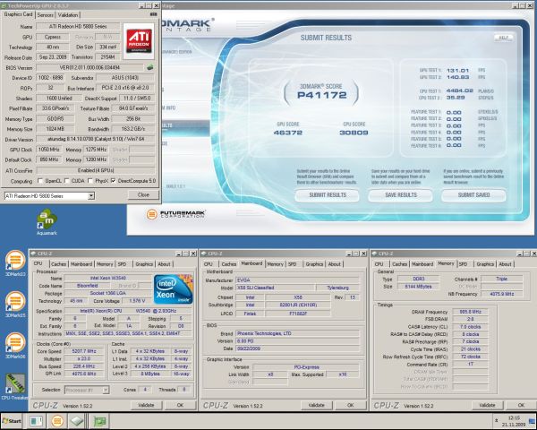The height and width of the screenshot is (430, 537).
Task: Click the GPU Test 1 value 131.01
Action: pyautogui.click(x=457, y=70)
